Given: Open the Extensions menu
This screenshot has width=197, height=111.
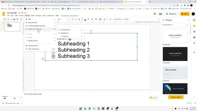Looking at the screenshot, I should point(51,15).
